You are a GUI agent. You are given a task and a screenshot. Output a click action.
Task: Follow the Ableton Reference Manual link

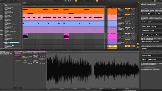[x=149, y=65]
